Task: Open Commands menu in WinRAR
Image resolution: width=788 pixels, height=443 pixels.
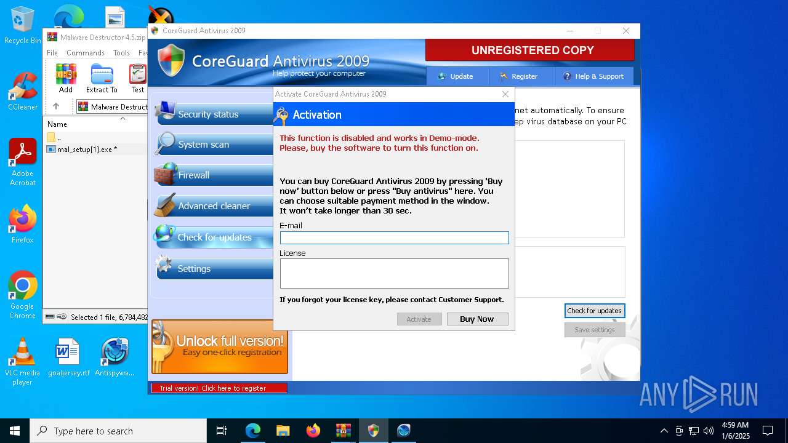Action: (86, 53)
